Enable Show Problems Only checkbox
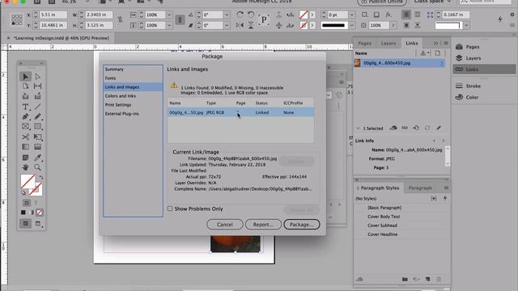Screen dimensions: 518x291 tap(170, 209)
